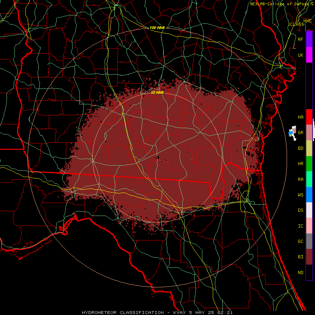Viewport: 315px width, 315px height.
Task: Select the BI legend label
Action: [x=301, y=257]
